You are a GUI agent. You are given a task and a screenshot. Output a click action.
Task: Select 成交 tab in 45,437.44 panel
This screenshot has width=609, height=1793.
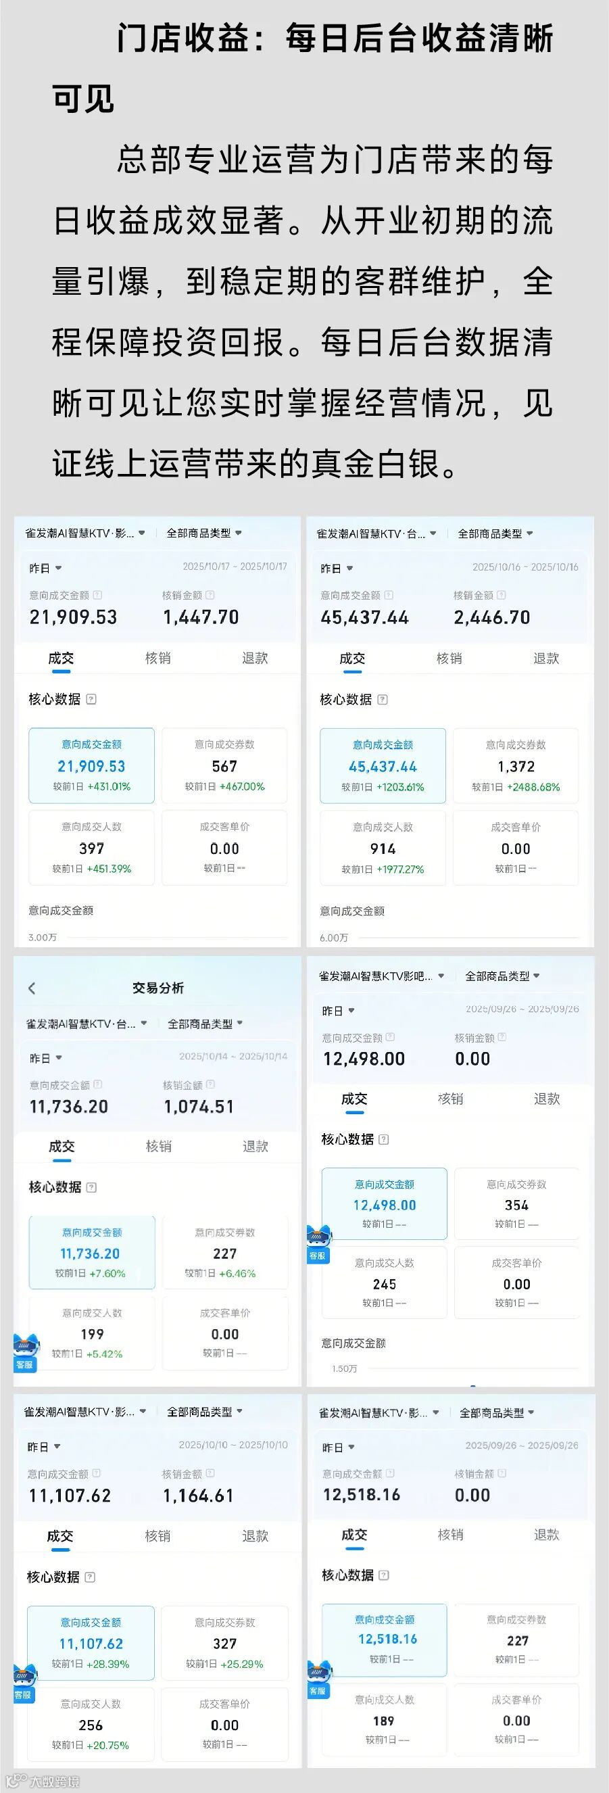[352, 659]
